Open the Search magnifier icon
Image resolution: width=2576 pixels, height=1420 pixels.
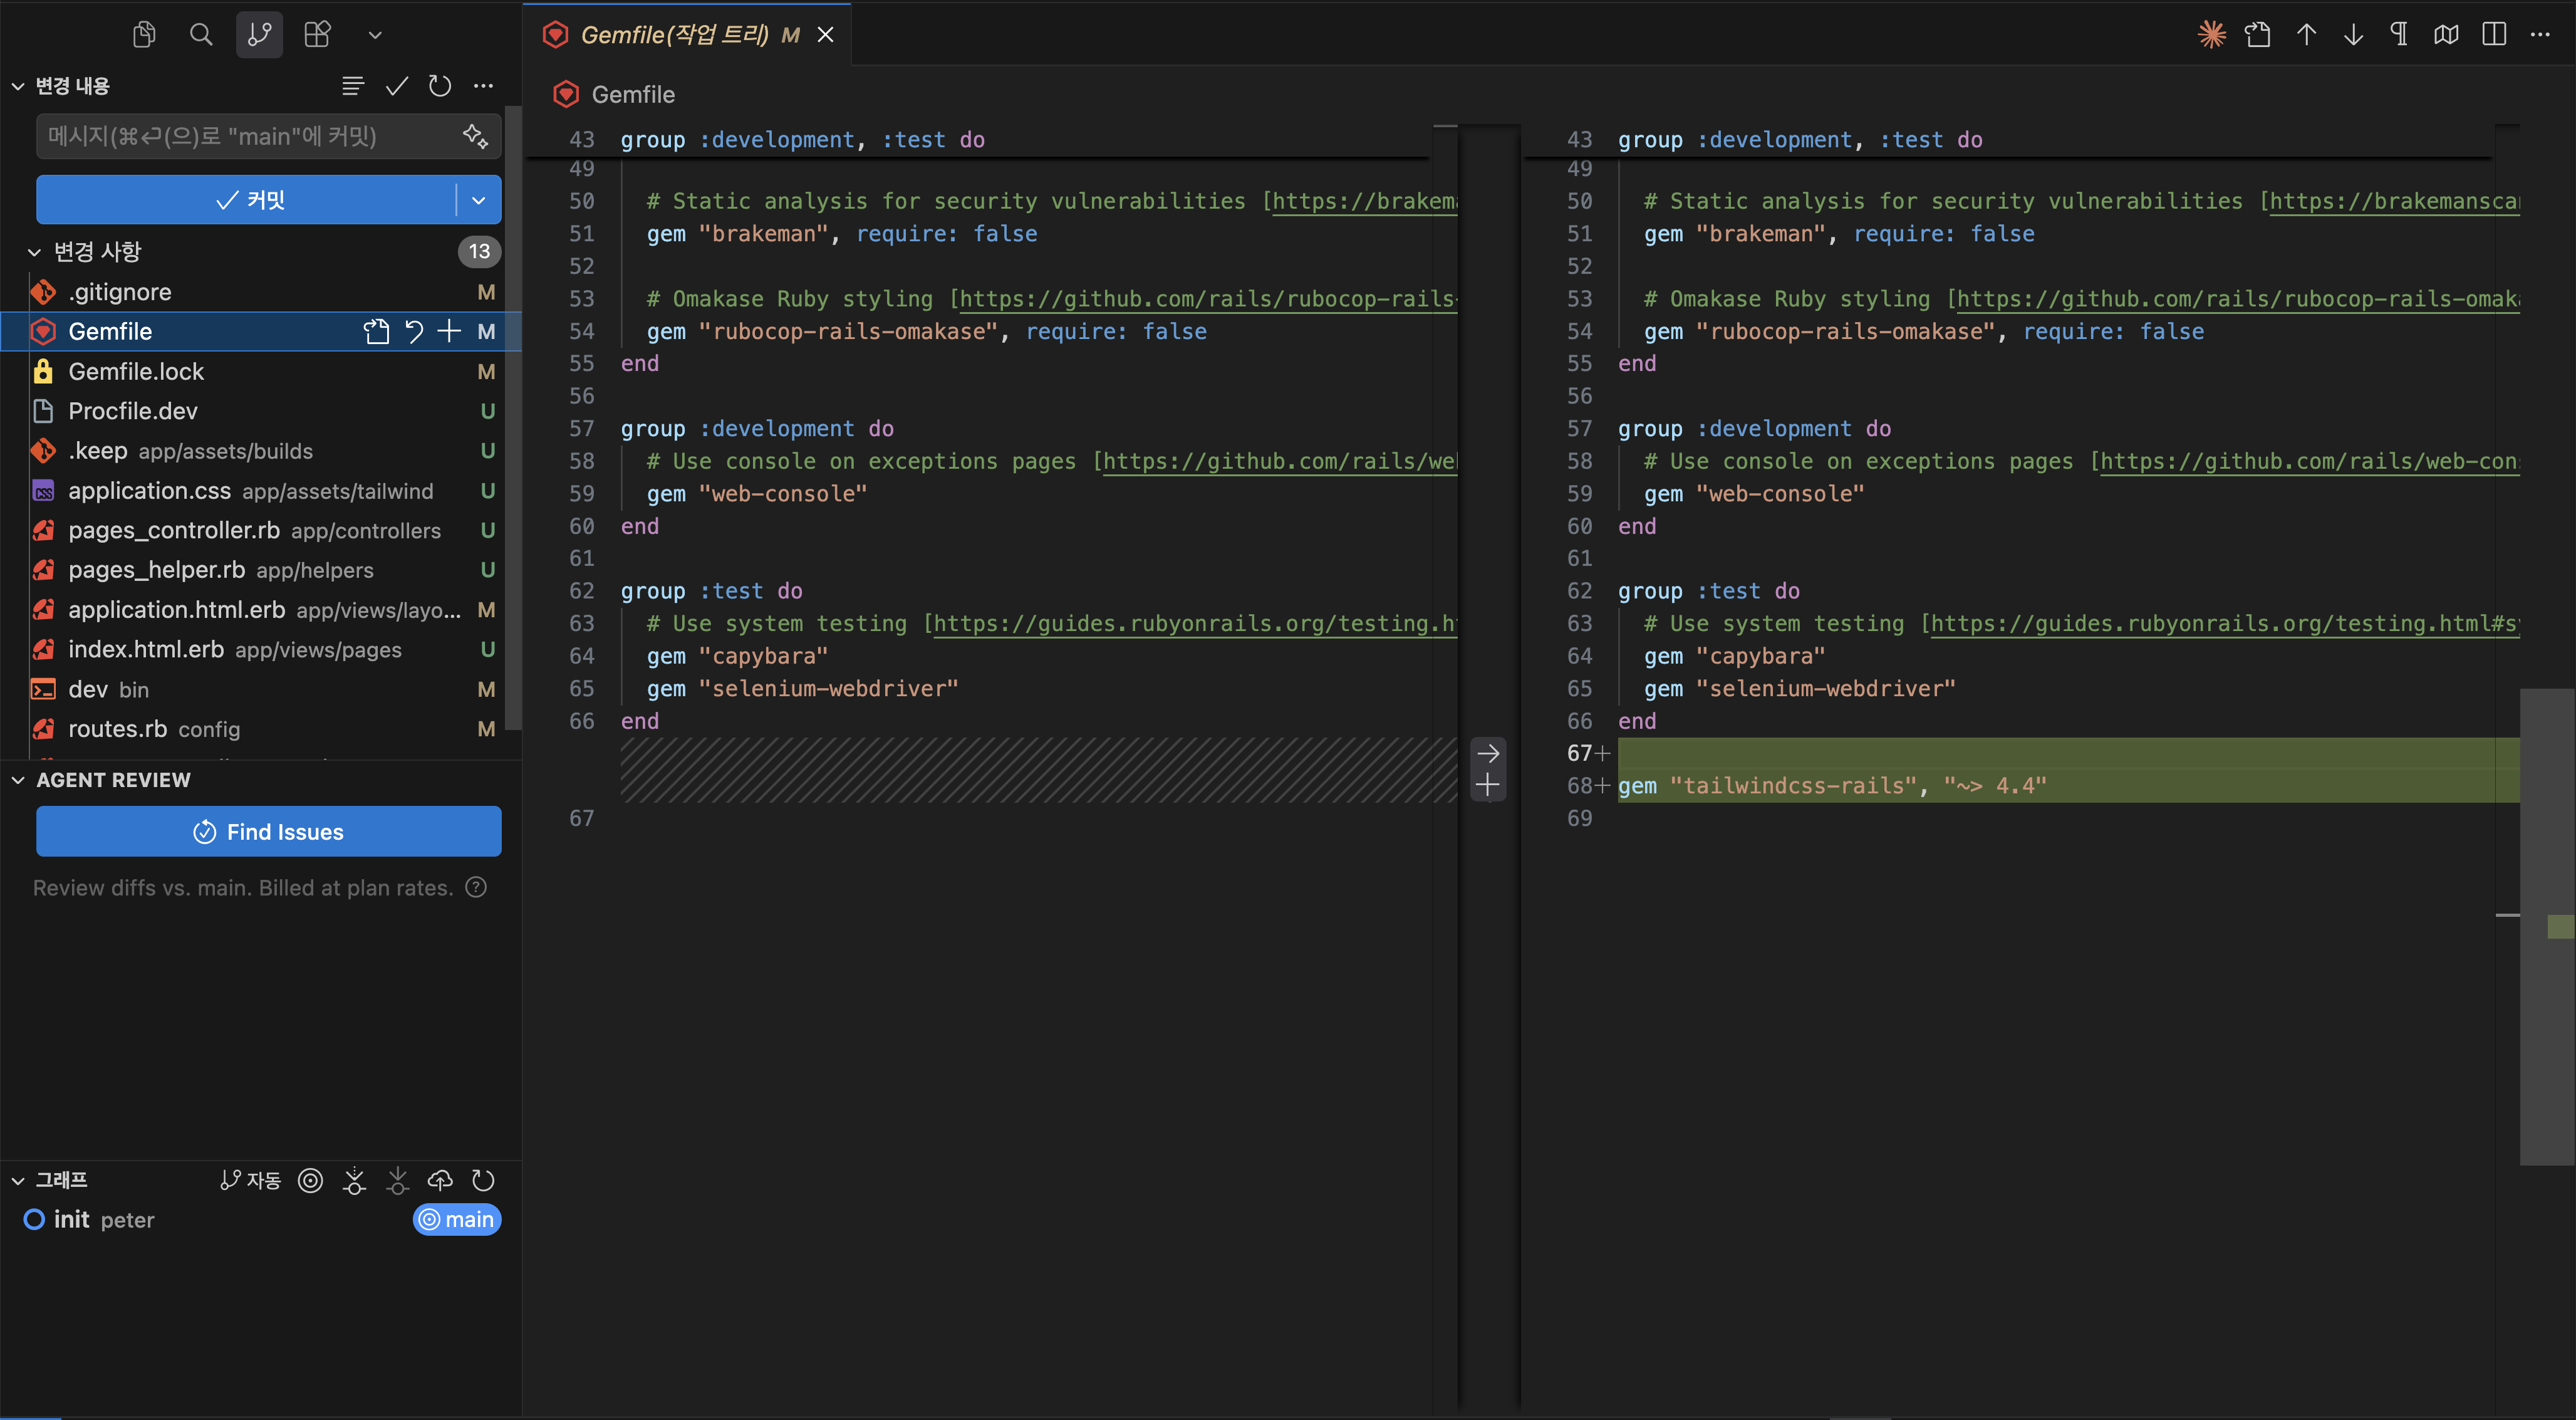[x=201, y=35]
